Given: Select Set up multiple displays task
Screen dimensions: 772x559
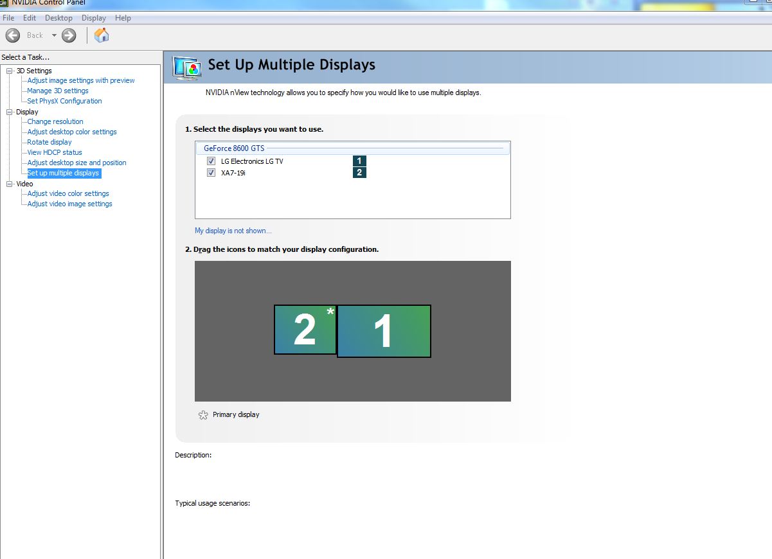Looking at the screenshot, I should 64,173.
